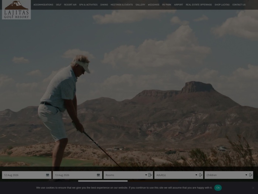Open the Golf menu item

(x=59, y=5)
